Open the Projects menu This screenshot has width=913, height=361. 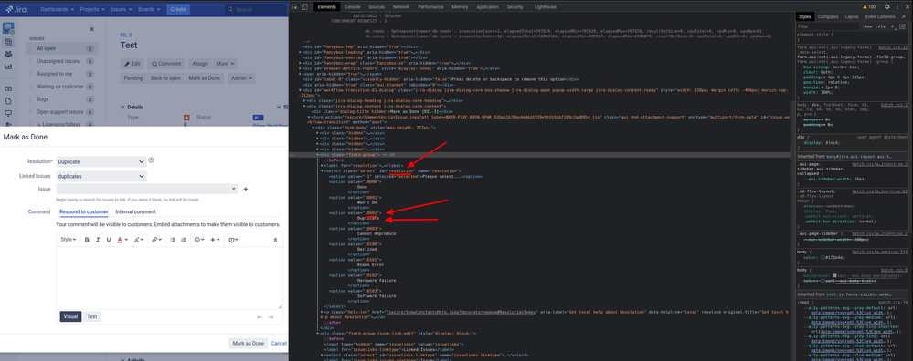(92, 9)
